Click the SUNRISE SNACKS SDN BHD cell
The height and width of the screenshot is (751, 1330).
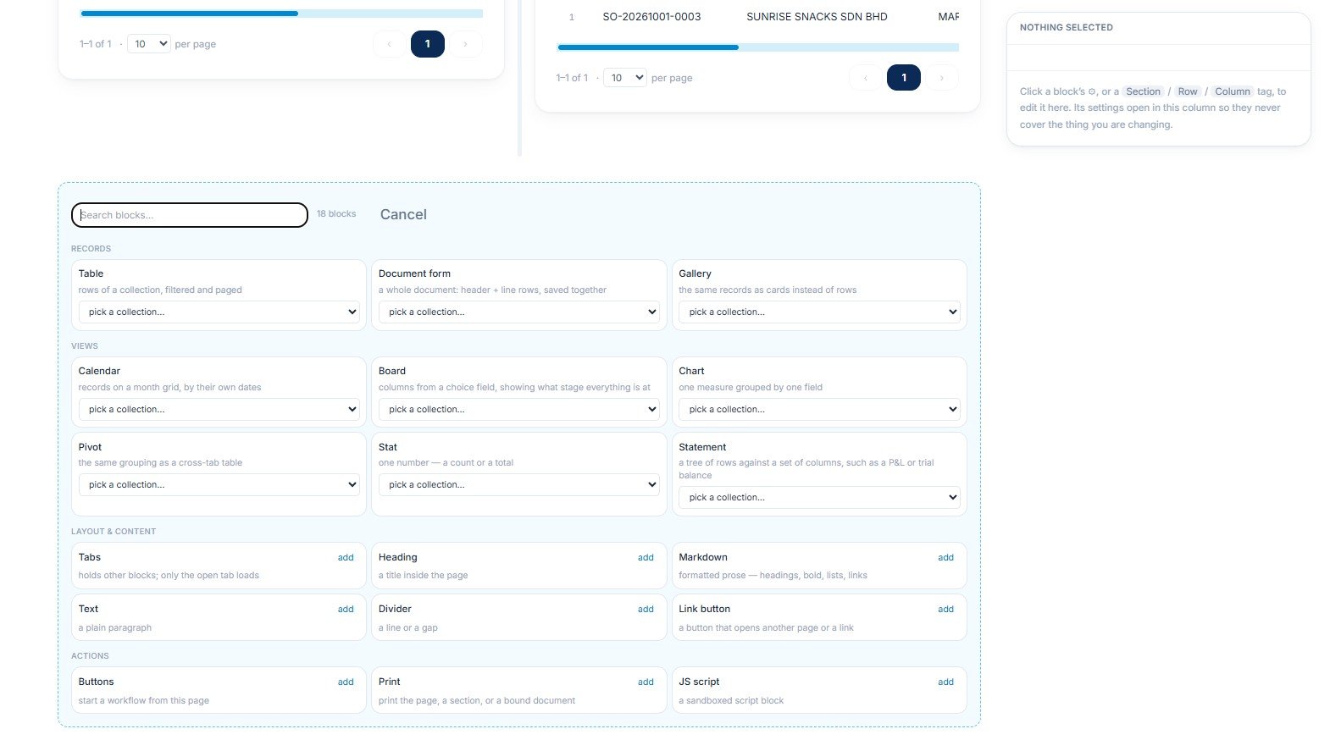(x=817, y=17)
